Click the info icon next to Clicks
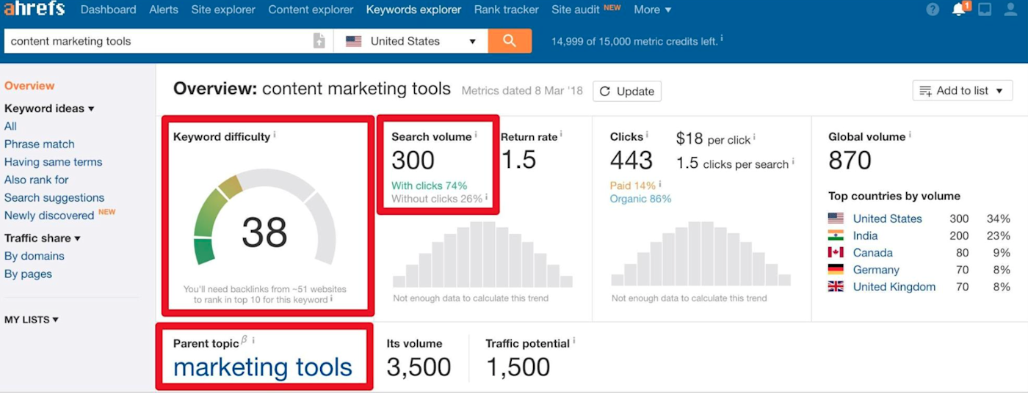This screenshot has height=393, width=1028. pyautogui.click(x=648, y=135)
